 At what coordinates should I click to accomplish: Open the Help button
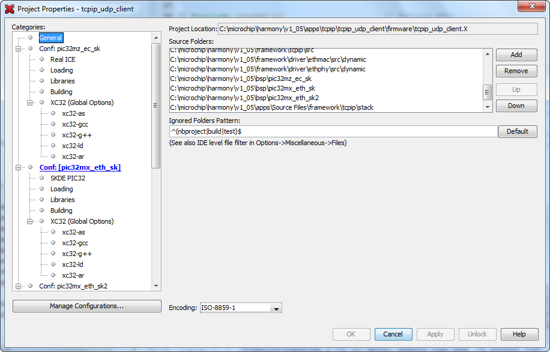[519, 334]
